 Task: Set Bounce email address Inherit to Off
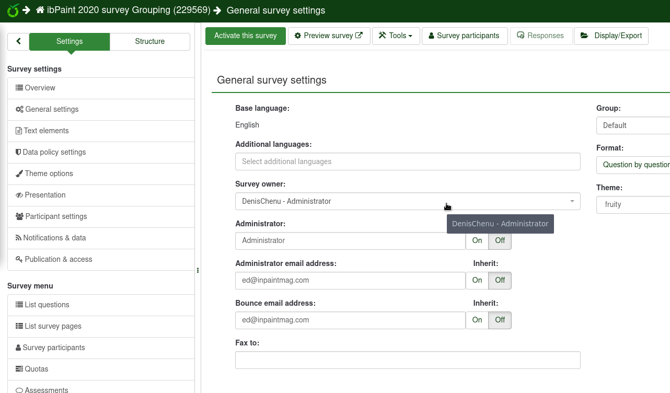pos(500,320)
